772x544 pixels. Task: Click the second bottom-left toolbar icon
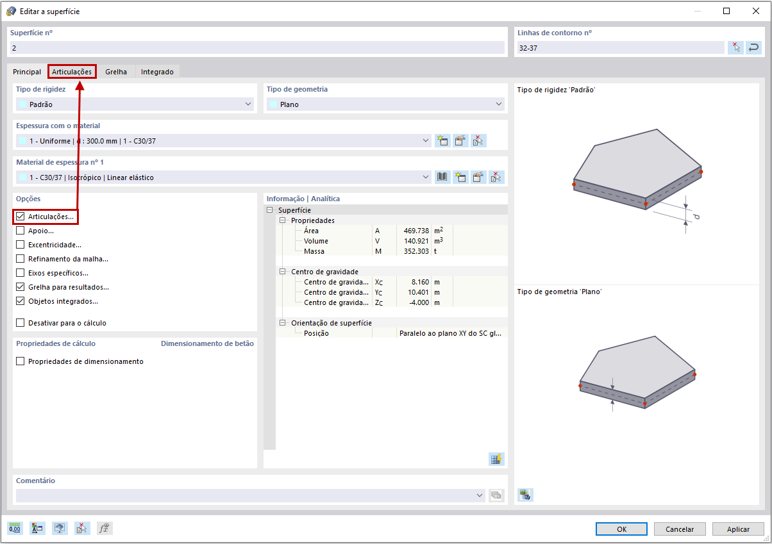tap(37, 529)
